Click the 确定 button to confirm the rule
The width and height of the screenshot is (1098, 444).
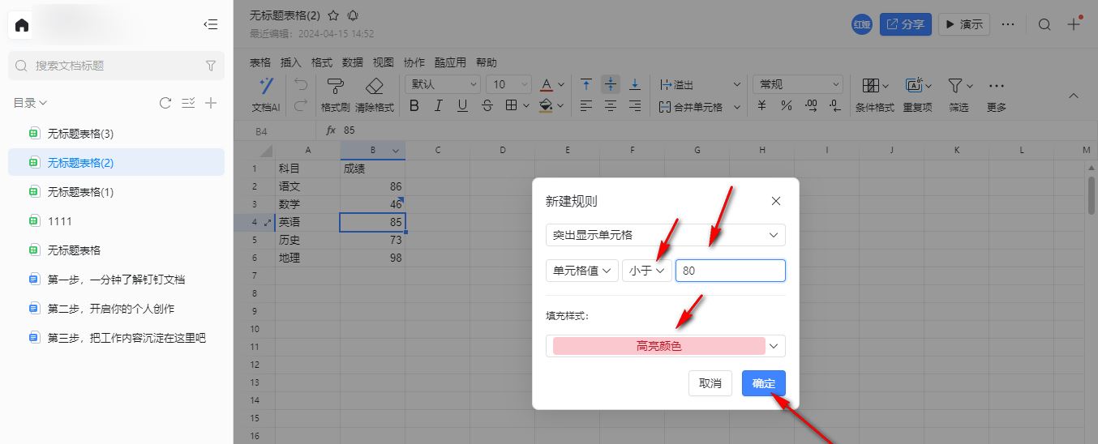click(763, 383)
